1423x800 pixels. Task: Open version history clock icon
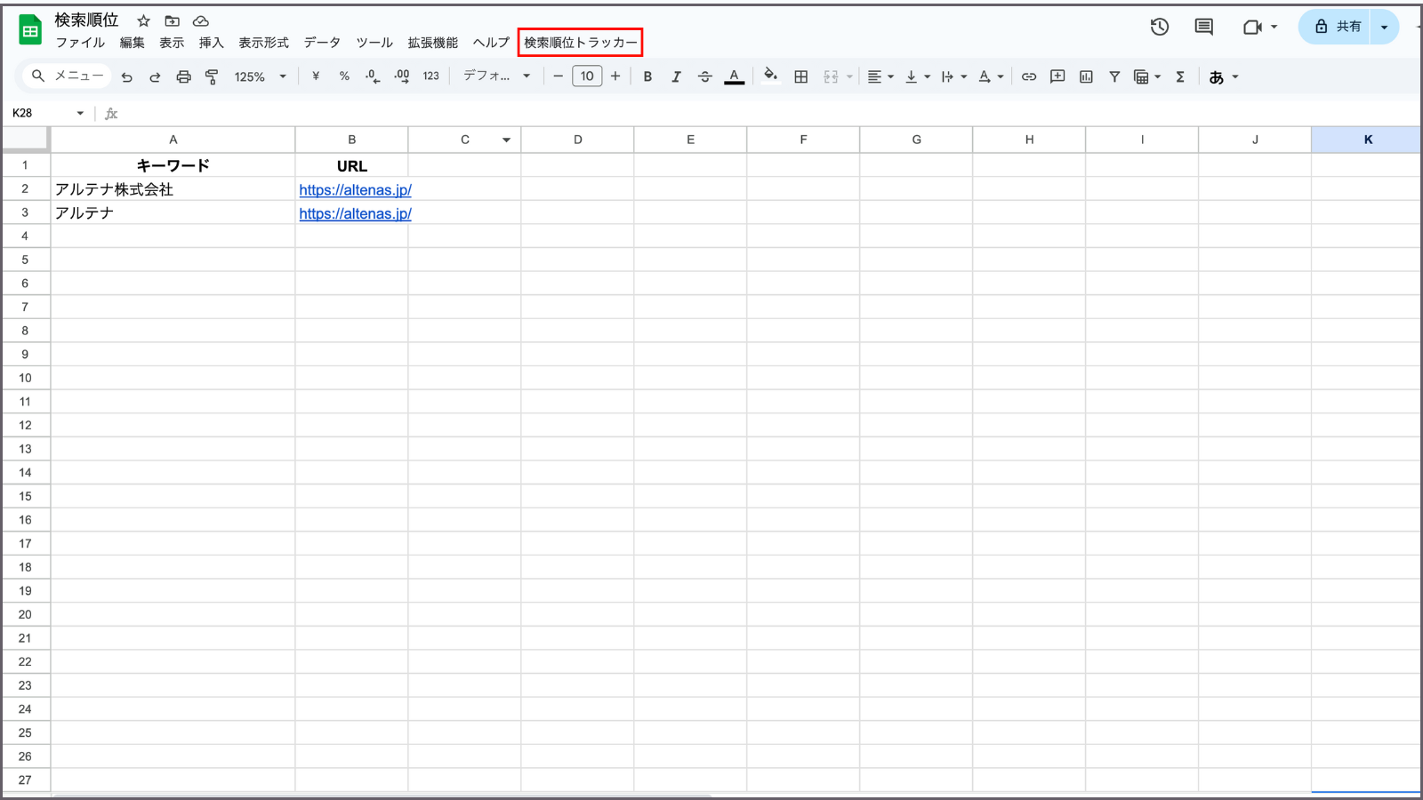[x=1159, y=27]
